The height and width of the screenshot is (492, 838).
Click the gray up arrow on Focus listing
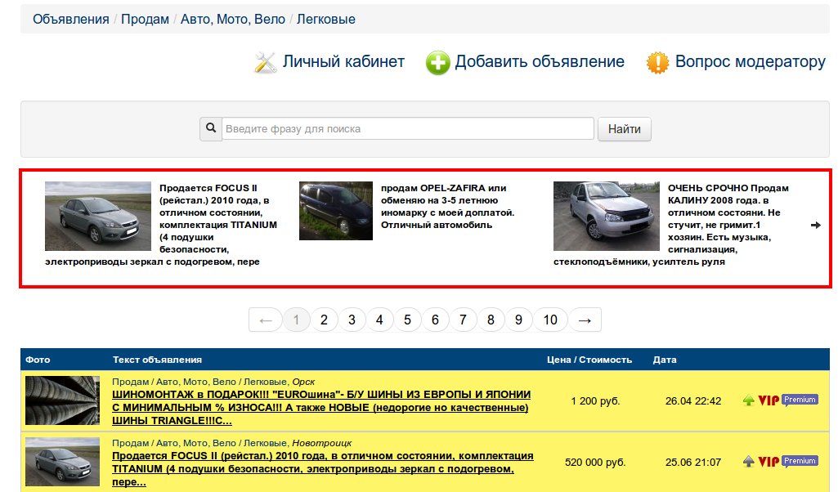tap(748, 462)
